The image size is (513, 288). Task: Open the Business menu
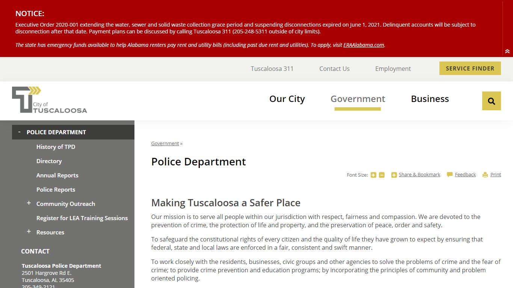(430, 99)
